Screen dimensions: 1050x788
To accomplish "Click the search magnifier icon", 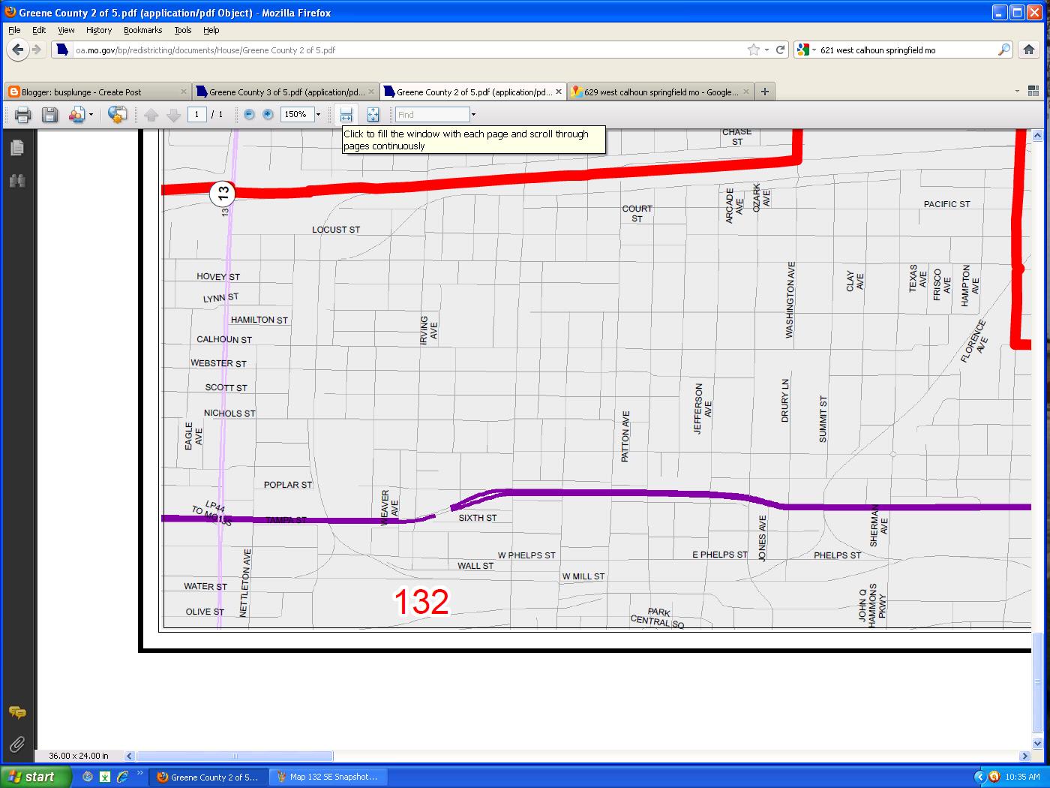I will pyautogui.click(x=1004, y=50).
